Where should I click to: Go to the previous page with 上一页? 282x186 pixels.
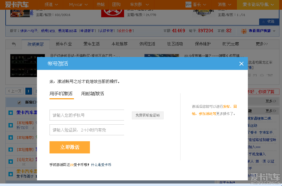point(15,91)
